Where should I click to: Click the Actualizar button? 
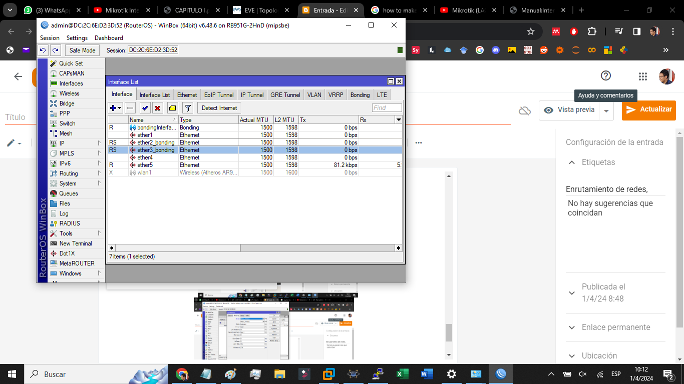click(649, 110)
